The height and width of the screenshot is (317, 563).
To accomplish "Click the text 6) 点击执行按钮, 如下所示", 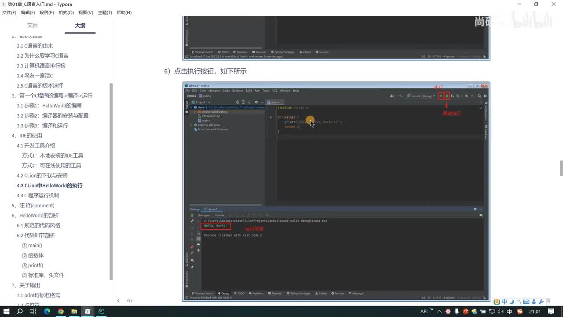I will tap(205, 71).
